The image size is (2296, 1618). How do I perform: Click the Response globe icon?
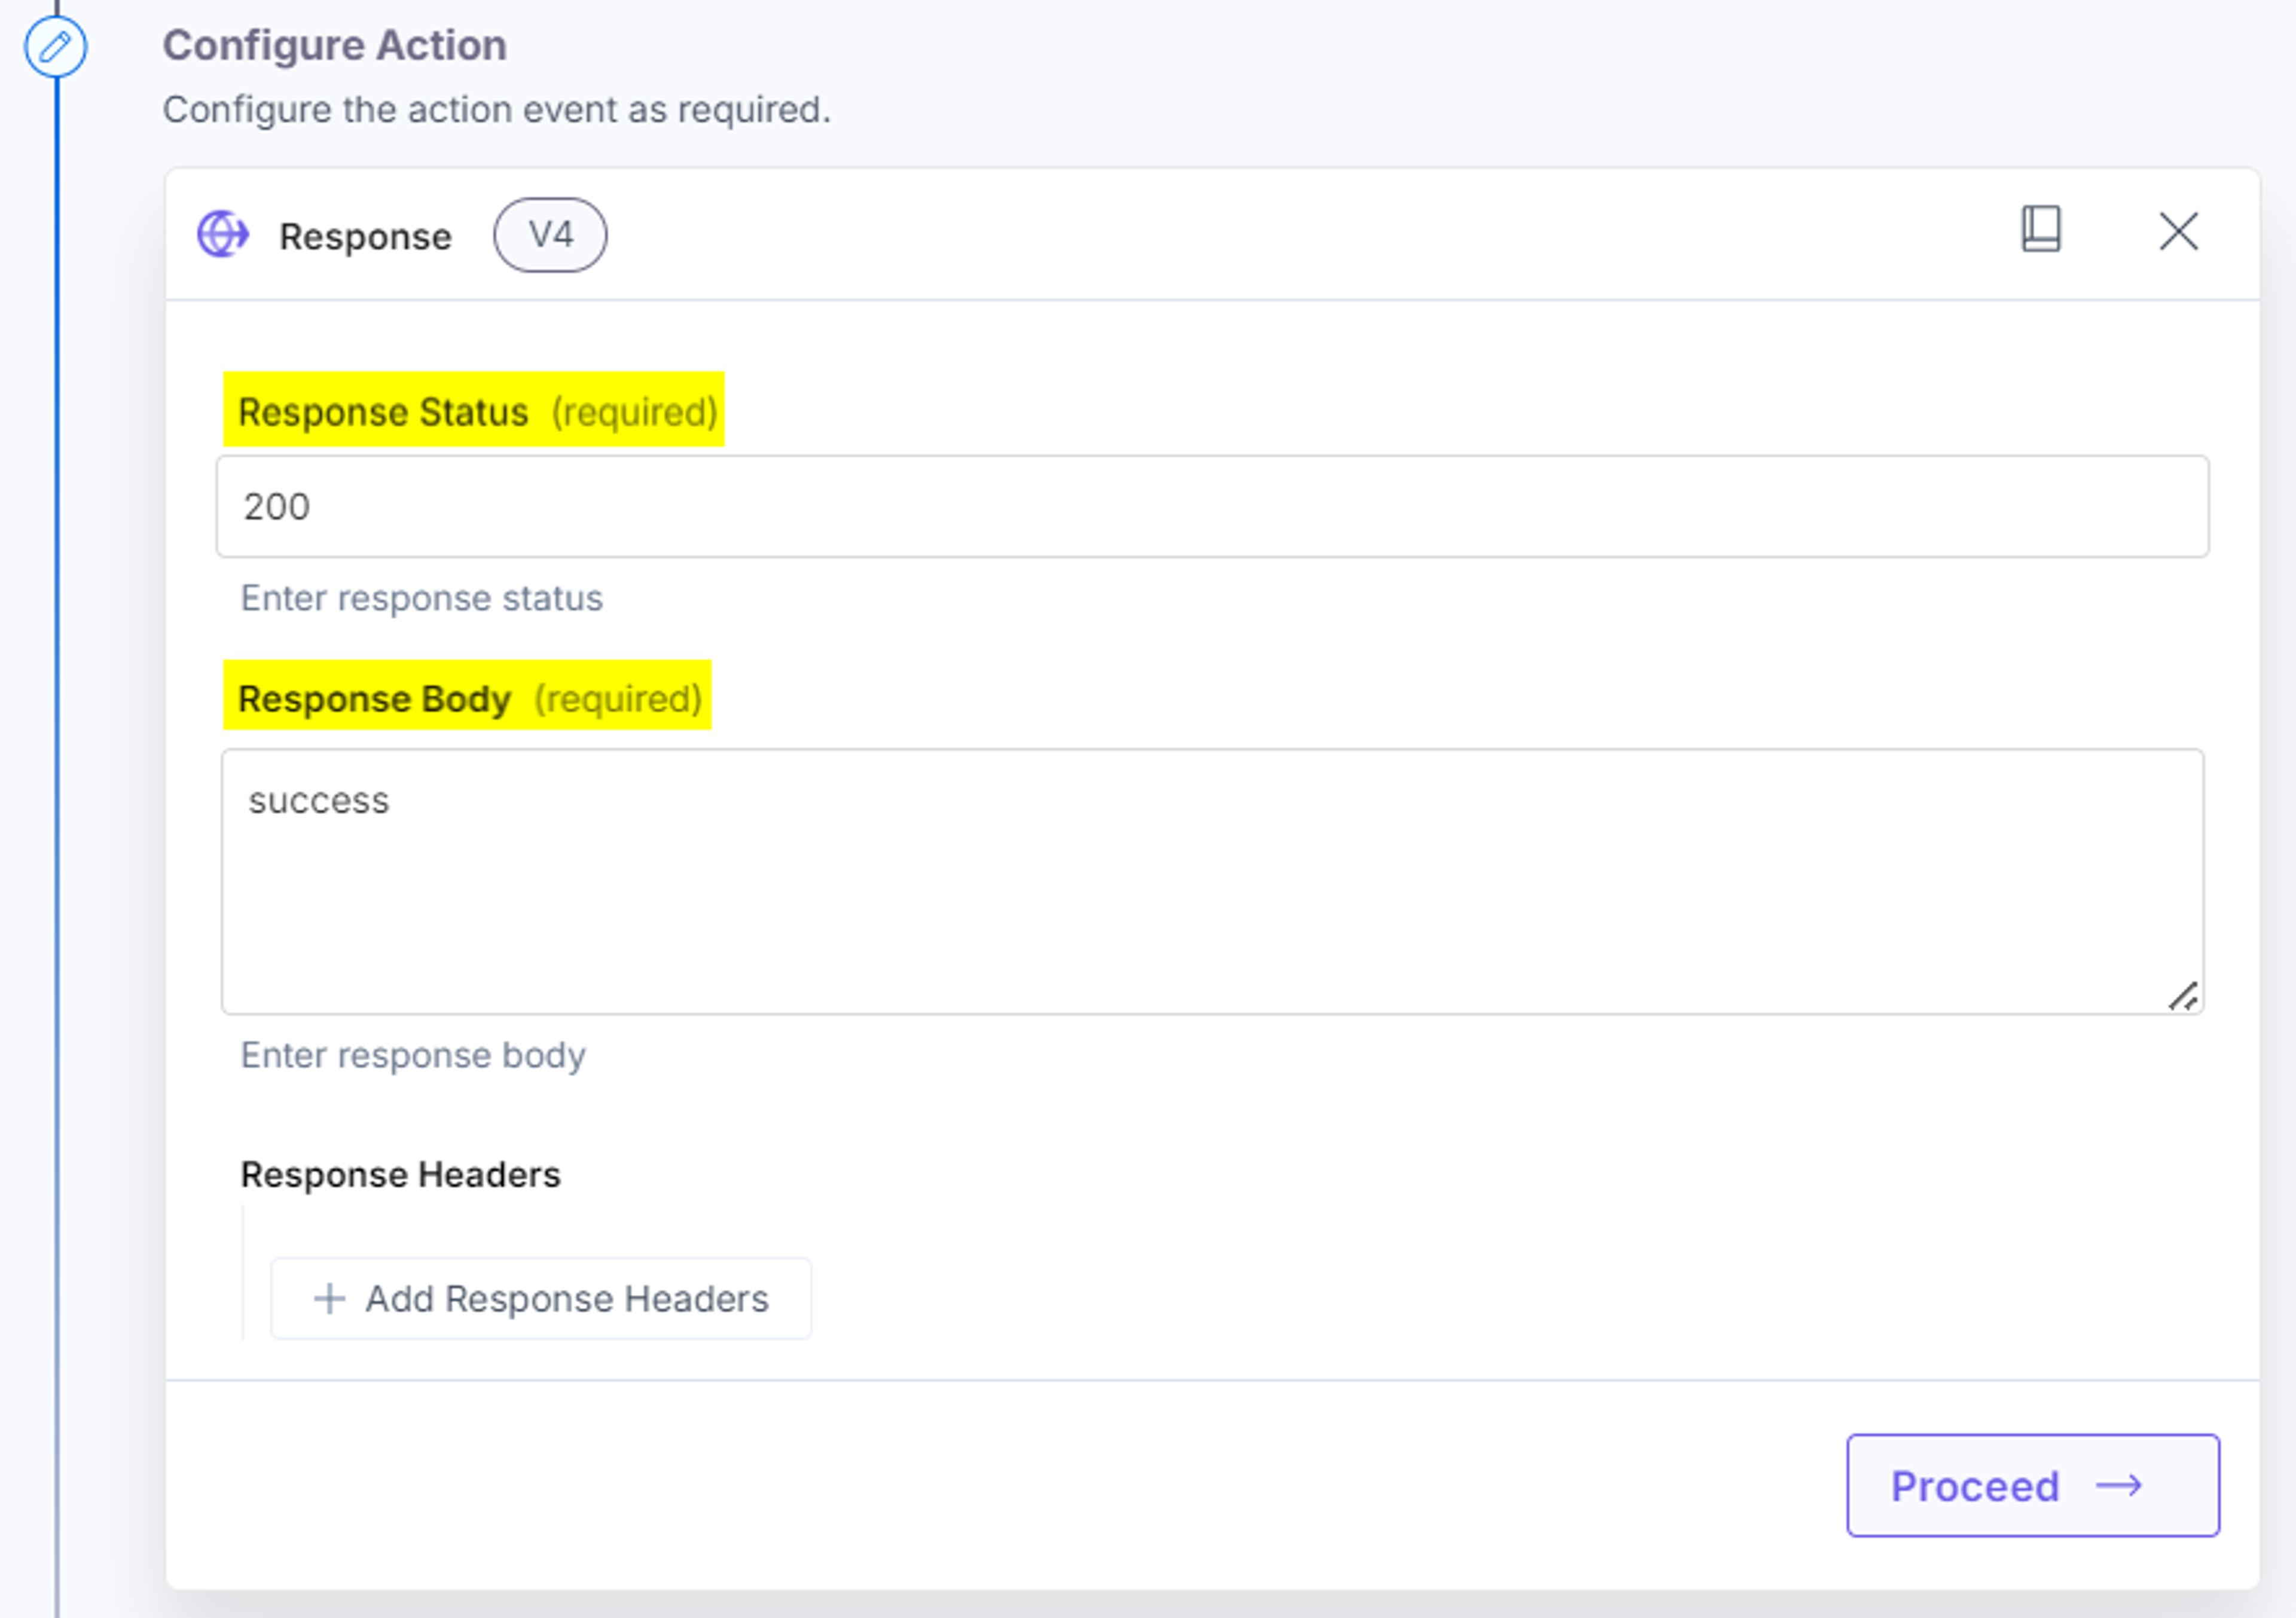tap(223, 234)
